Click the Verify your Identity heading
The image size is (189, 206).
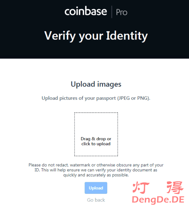tap(96, 36)
